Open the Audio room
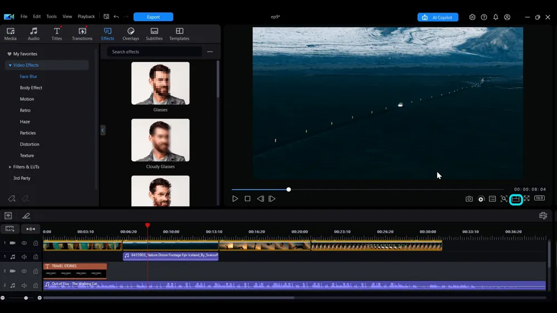 pos(33,34)
